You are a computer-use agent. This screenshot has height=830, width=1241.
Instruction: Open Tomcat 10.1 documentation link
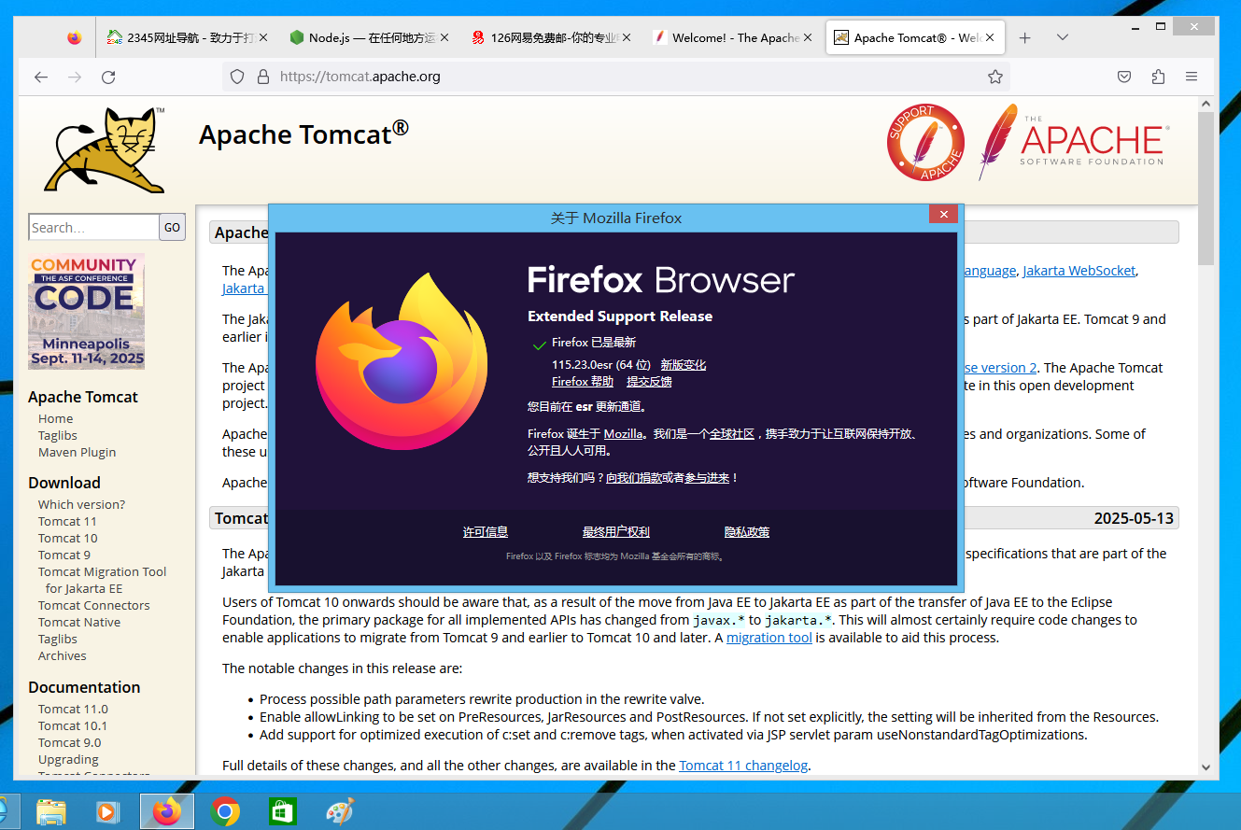tap(73, 725)
